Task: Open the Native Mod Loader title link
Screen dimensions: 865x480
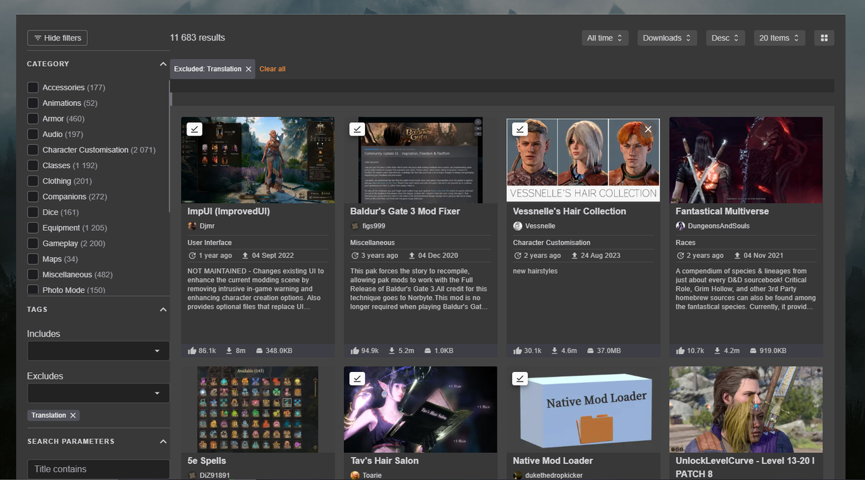Action: tap(553, 460)
